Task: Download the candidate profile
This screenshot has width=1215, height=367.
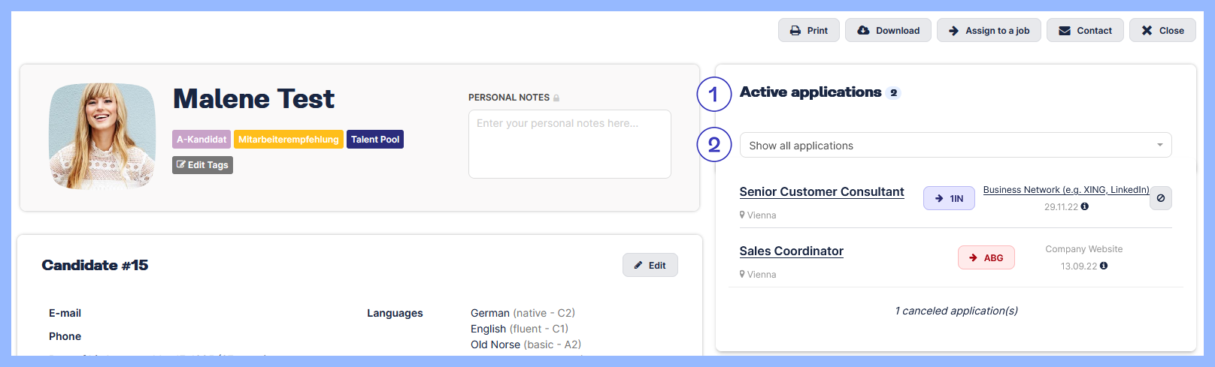Action: 888,31
